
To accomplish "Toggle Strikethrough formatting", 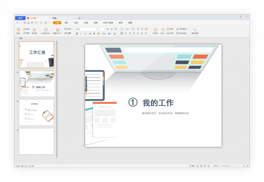I will [x=90, y=33].
